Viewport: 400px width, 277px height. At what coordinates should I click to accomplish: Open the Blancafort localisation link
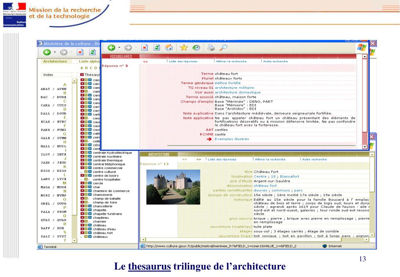click(x=290, y=176)
